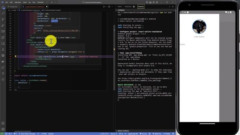This screenshot has height=135, width=240.
Task: Close the terminal panel with X icon
Action: click(173, 7)
